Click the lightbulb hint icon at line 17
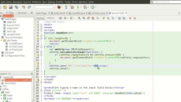This screenshot has width=181, height=102. pyautogui.click(x=38, y=66)
